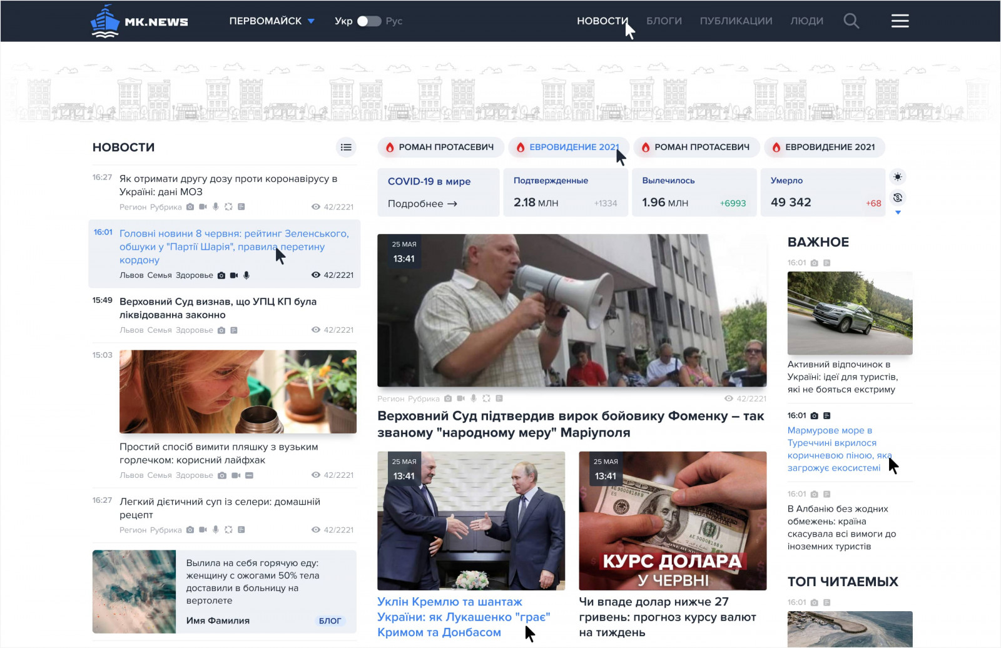Select the ЕВРОВИДЕНИЕ 2021 tag at row end
Image resolution: width=1001 pixels, height=648 pixels.
pyautogui.click(x=824, y=147)
